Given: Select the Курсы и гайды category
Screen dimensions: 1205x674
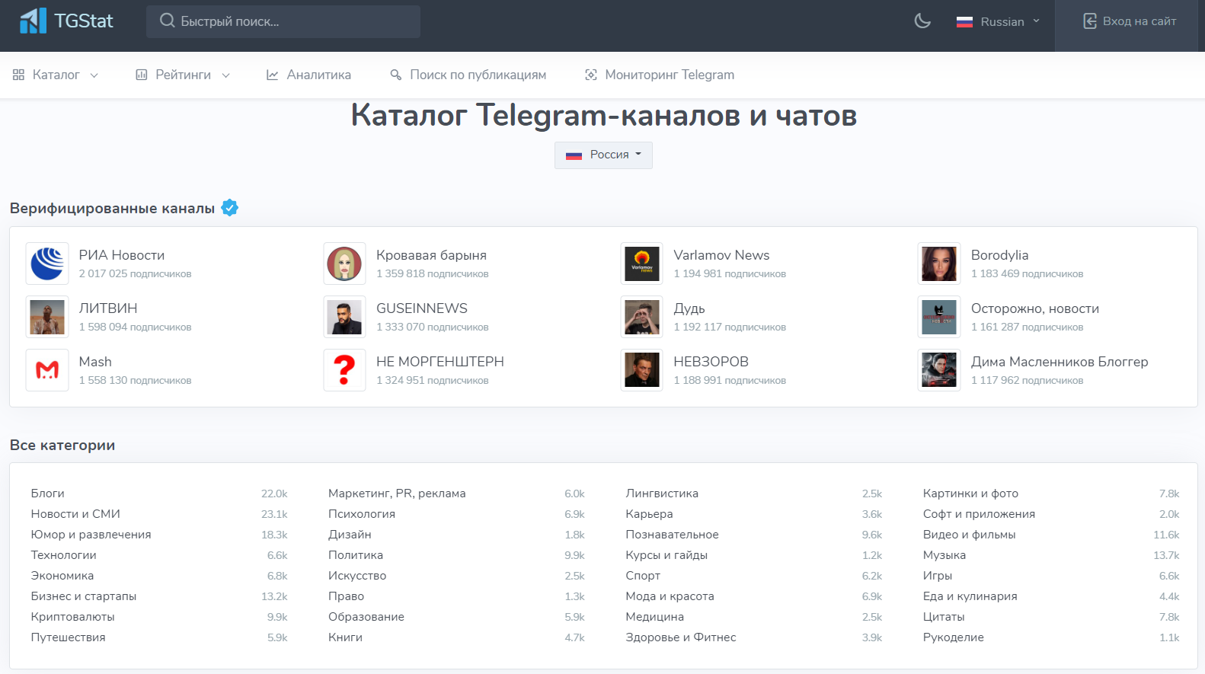Looking at the screenshot, I should [666, 555].
